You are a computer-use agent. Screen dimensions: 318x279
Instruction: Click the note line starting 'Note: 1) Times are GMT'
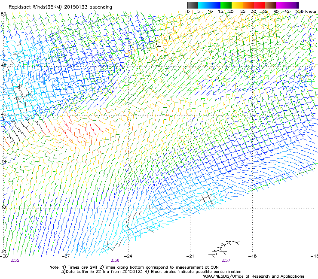coord(134,267)
